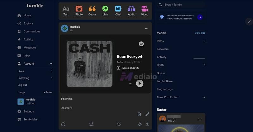Like the post with heart icon

click(119, 124)
